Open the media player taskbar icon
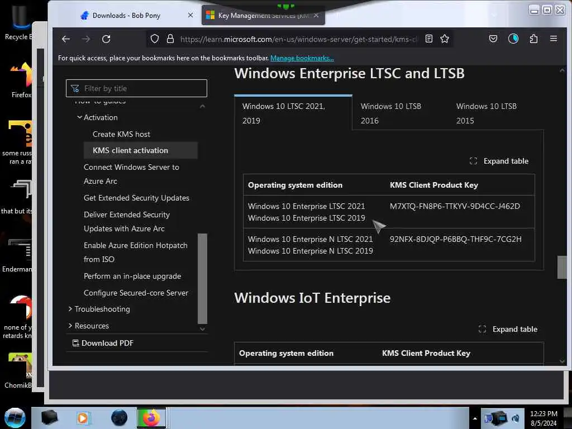Image resolution: width=572 pixels, height=429 pixels. tap(83, 418)
